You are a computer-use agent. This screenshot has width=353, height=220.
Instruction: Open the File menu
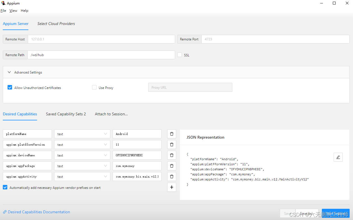[3, 11]
